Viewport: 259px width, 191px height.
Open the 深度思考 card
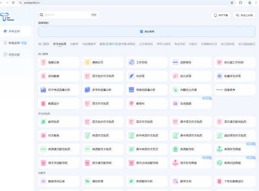235,90
